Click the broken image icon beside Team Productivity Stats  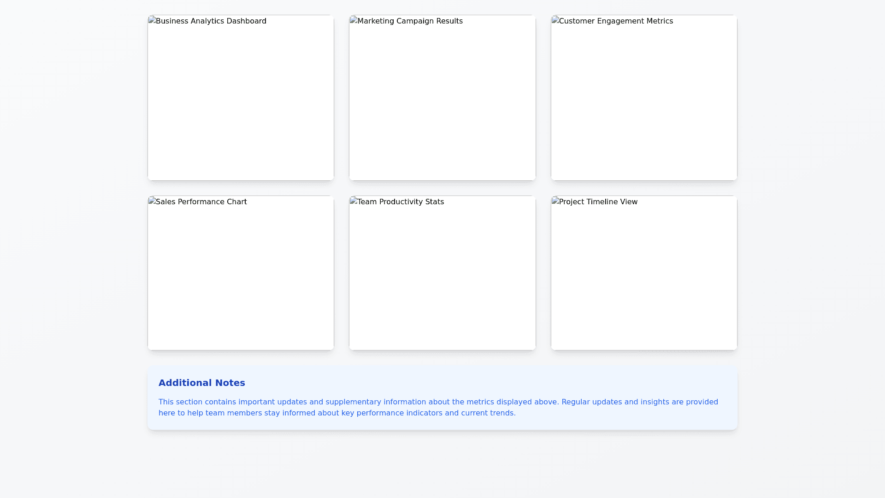pyautogui.click(x=354, y=201)
